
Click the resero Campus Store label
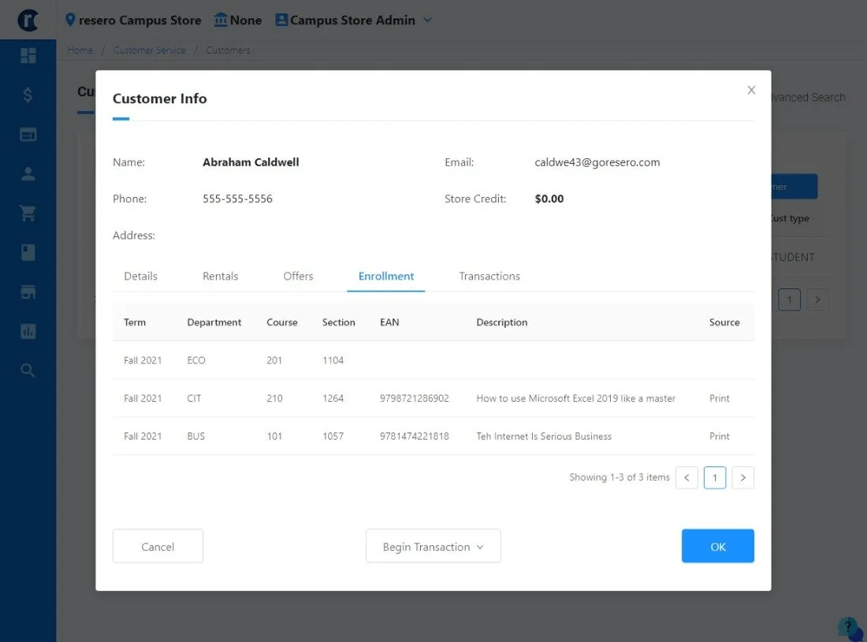tap(140, 20)
